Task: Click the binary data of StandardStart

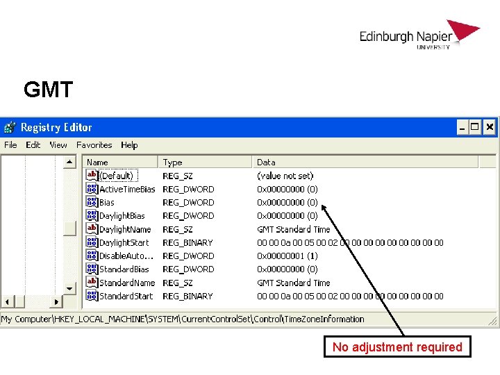Action: [350, 297]
